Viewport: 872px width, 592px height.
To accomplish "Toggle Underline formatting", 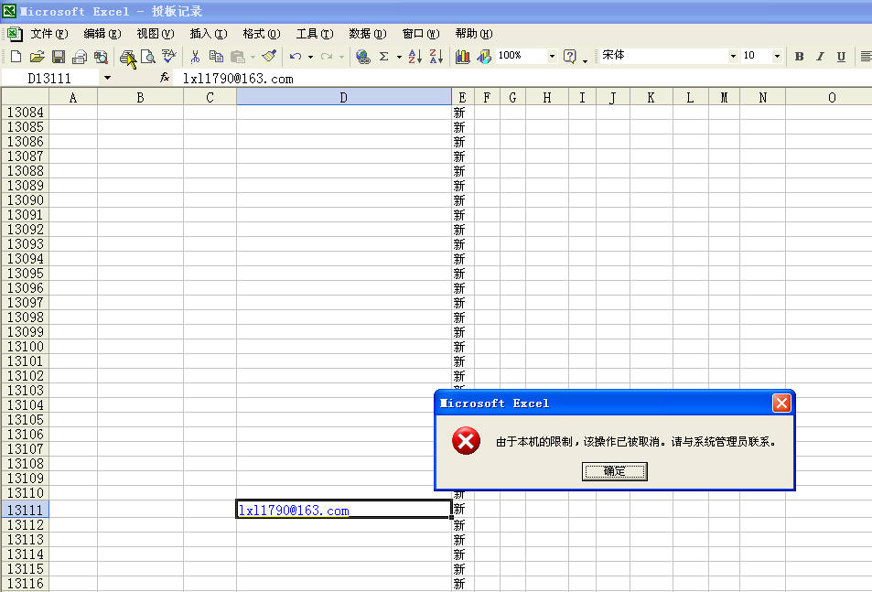I will click(x=842, y=56).
